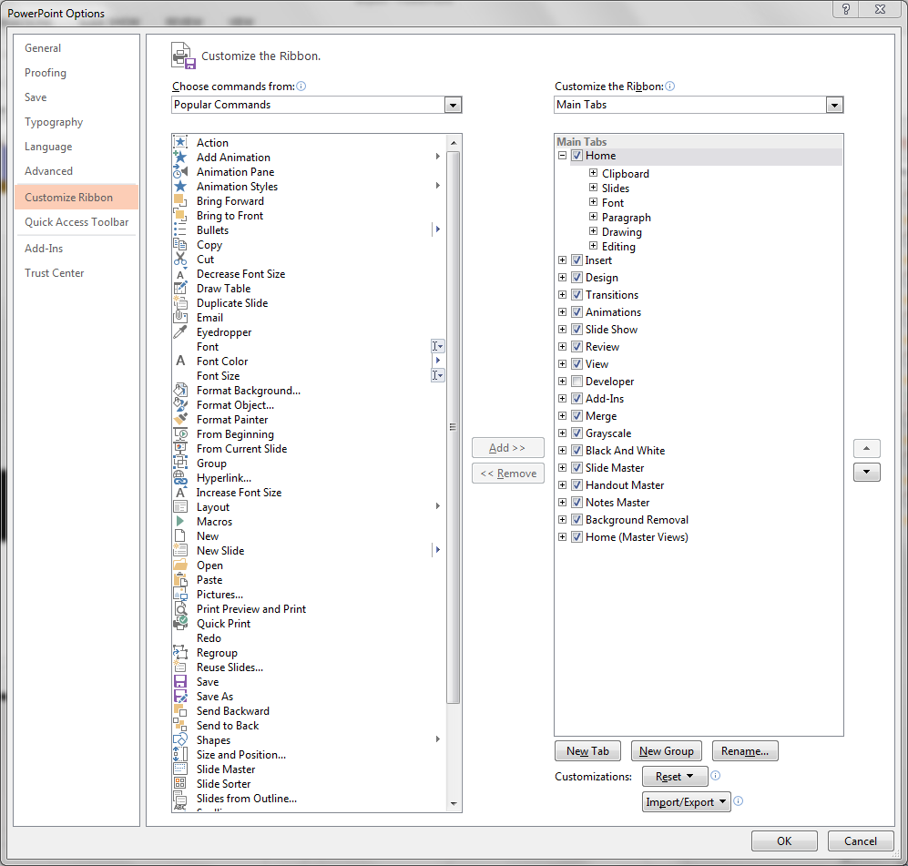Uncheck the Animations tab checkbox
This screenshot has width=908, height=866.
click(576, 312)
